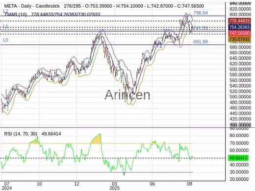
Task: Select the TMAB (10) indicator label
Action: tap(16, 15)
